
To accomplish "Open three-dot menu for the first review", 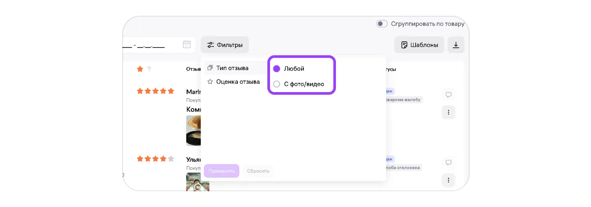I will point(448,112).
